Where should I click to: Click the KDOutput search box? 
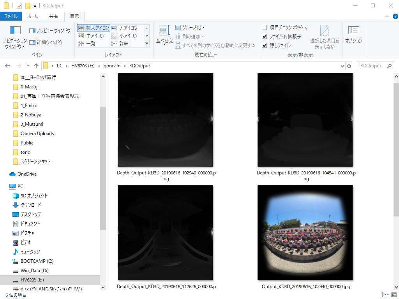point(376,66)
